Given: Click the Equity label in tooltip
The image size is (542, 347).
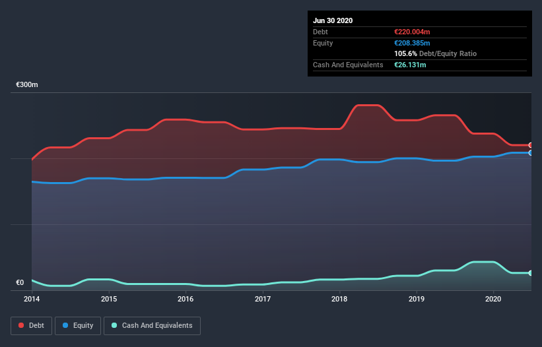Looking at the screenshot, I should 323,43.
